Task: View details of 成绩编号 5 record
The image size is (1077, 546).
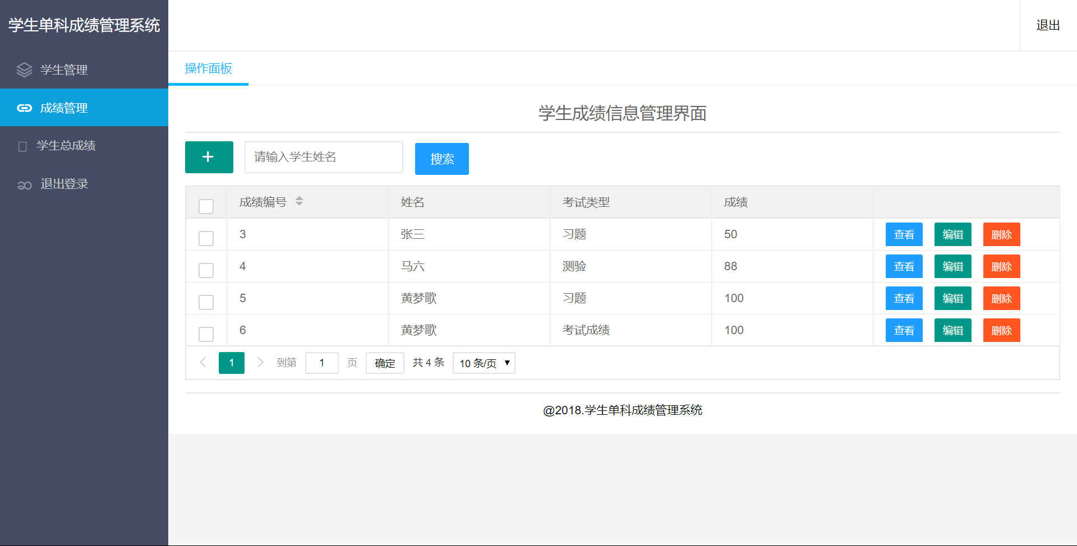Action: [904, 299]
